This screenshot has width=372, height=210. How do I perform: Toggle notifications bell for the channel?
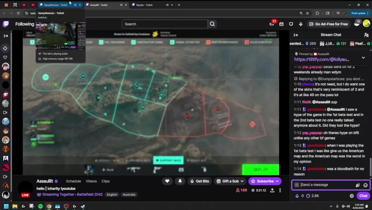180,181
